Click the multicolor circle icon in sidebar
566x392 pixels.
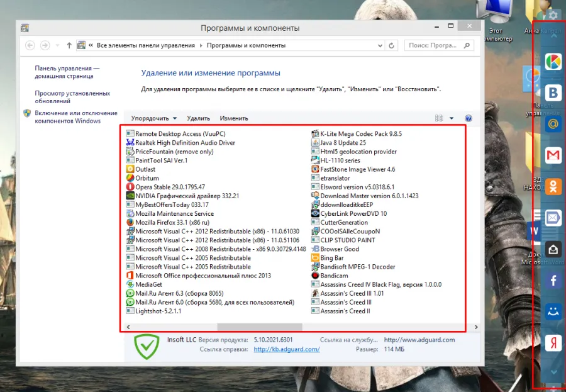[553, 62]
